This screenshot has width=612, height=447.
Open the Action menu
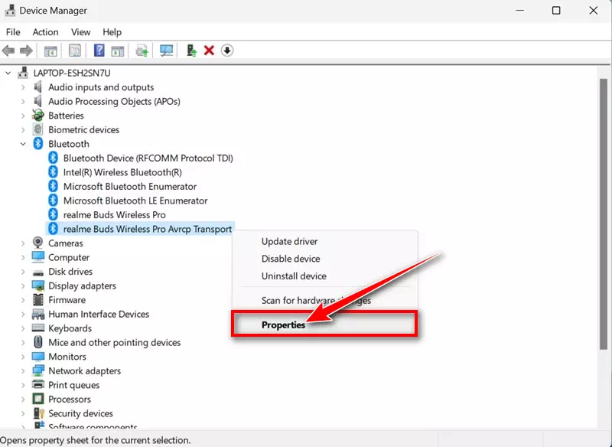pyautogui.click(x=45, y=32)
